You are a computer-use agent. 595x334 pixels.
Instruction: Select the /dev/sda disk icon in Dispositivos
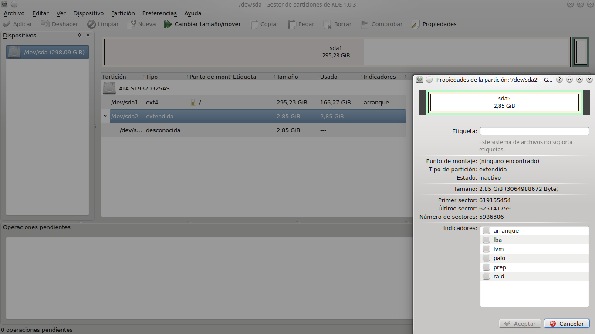pos(14,52)
